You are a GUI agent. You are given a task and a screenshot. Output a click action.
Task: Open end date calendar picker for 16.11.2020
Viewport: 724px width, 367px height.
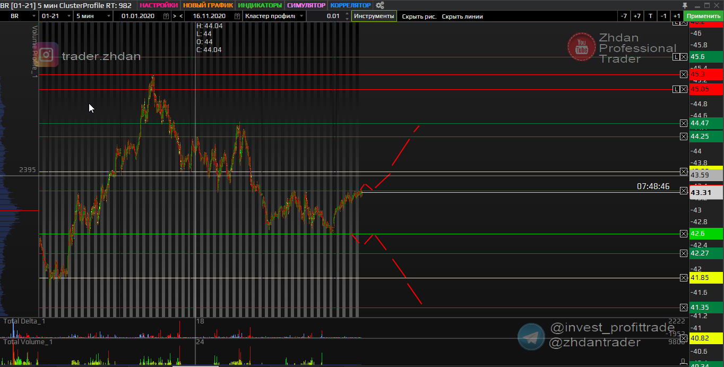pyautogui.click(x=237, y=16)
